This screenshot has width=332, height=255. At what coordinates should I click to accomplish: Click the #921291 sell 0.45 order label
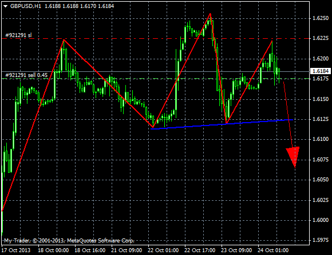pyautogui.click(x=26, y=75)
